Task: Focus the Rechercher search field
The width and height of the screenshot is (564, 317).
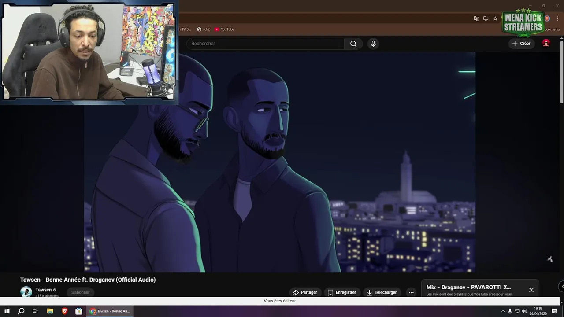Action: 265,44
